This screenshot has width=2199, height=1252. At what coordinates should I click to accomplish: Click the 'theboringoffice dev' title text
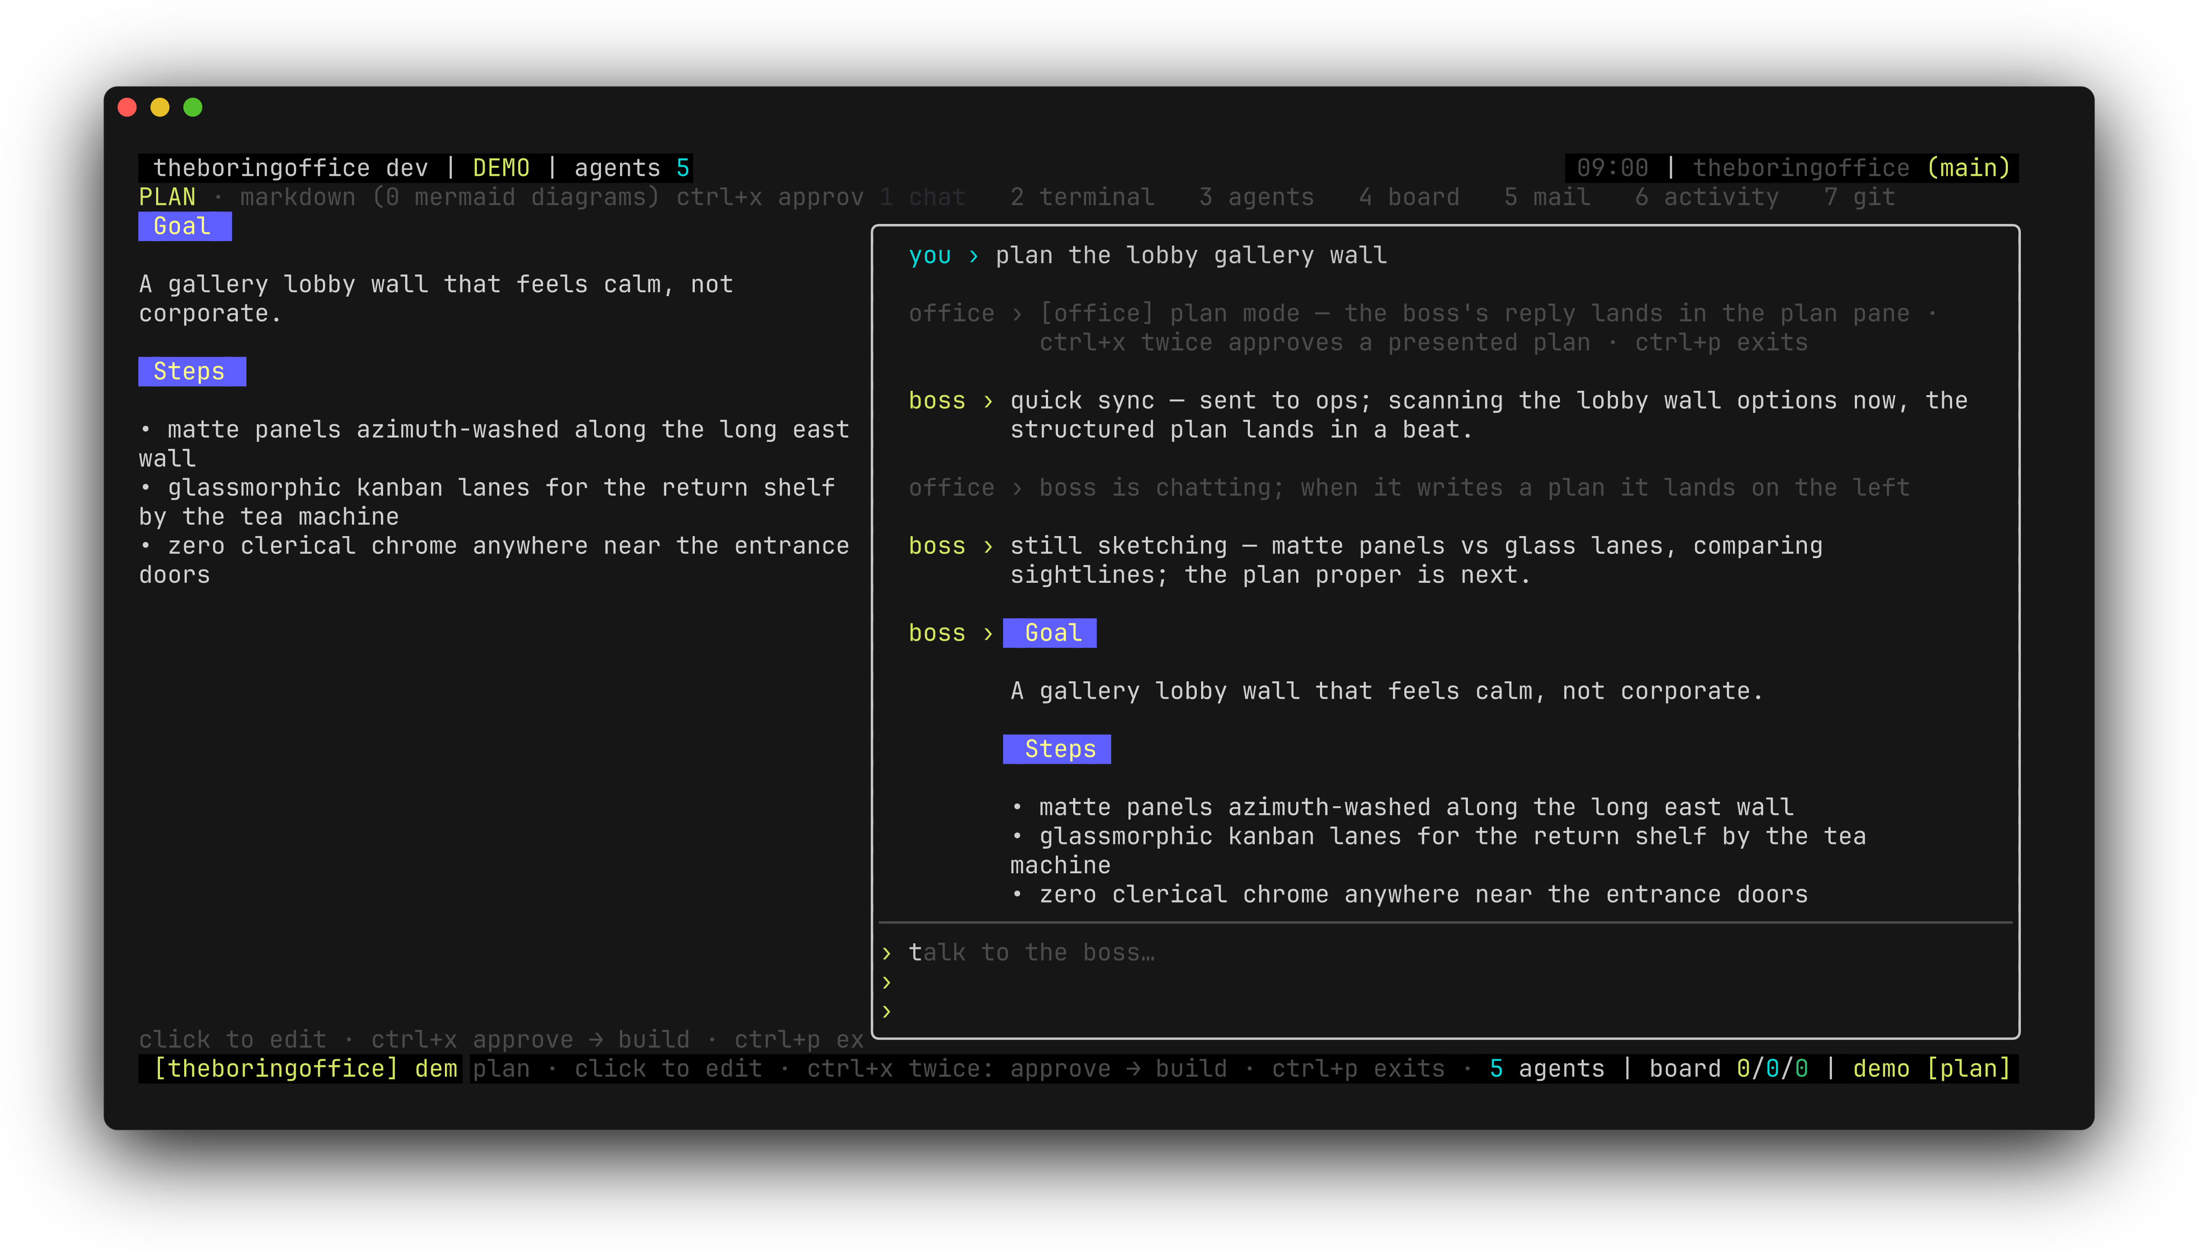[290, 168]
